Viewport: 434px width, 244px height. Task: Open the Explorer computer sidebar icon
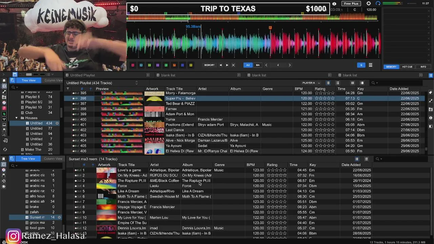4,124
